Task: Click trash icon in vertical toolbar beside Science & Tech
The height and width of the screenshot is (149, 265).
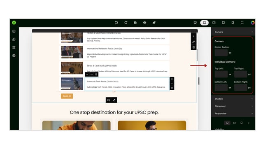Action: pos(172,88)
